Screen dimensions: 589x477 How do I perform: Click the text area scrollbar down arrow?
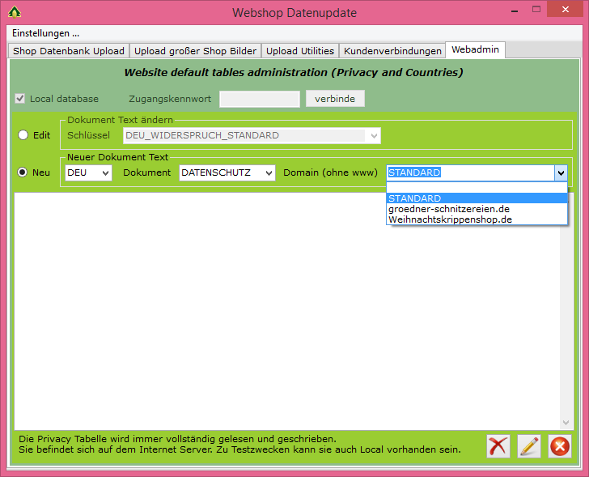[x=566, y=422]
